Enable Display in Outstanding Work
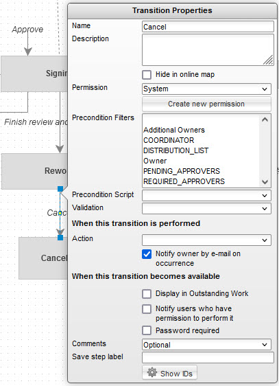Viewport: 279px width, 386px height. coord(147,294)
